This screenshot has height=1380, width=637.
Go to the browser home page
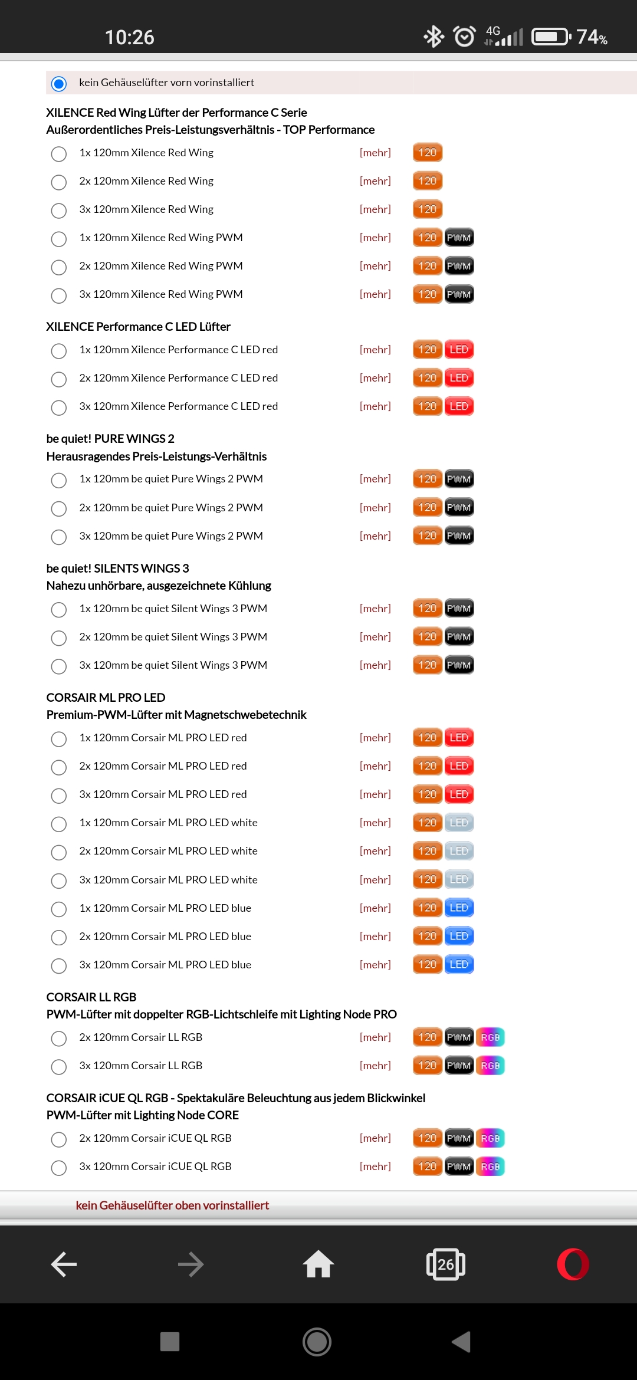318,1264
